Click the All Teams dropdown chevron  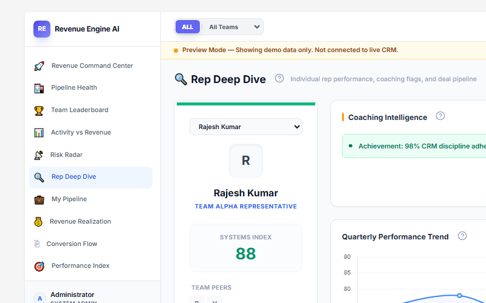point(256,27)
